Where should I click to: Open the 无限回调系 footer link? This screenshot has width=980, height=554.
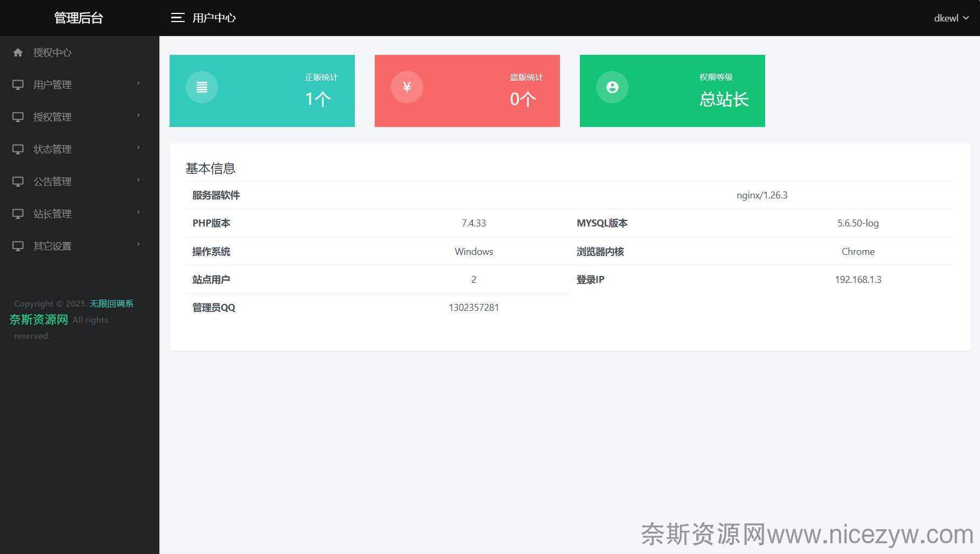(x=111, y=303)
